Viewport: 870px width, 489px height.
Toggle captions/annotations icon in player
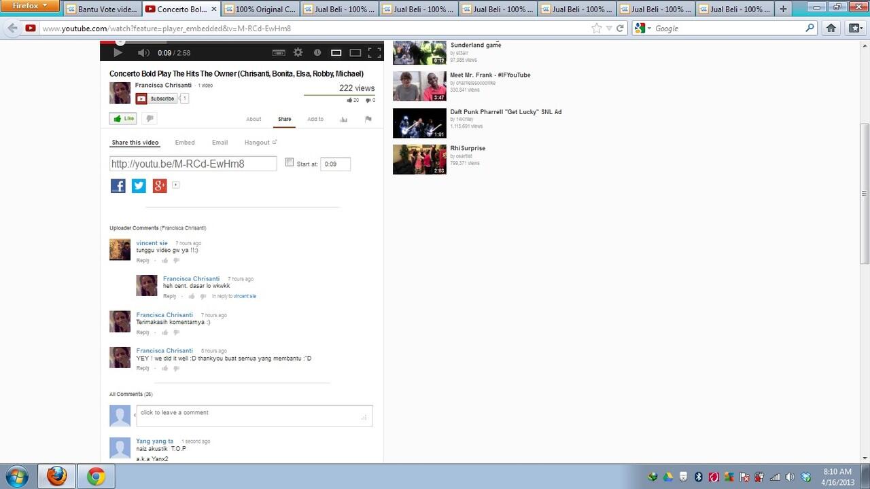[279, 52]
